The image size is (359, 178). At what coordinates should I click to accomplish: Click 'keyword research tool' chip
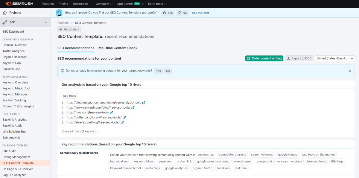pos(125,168)
